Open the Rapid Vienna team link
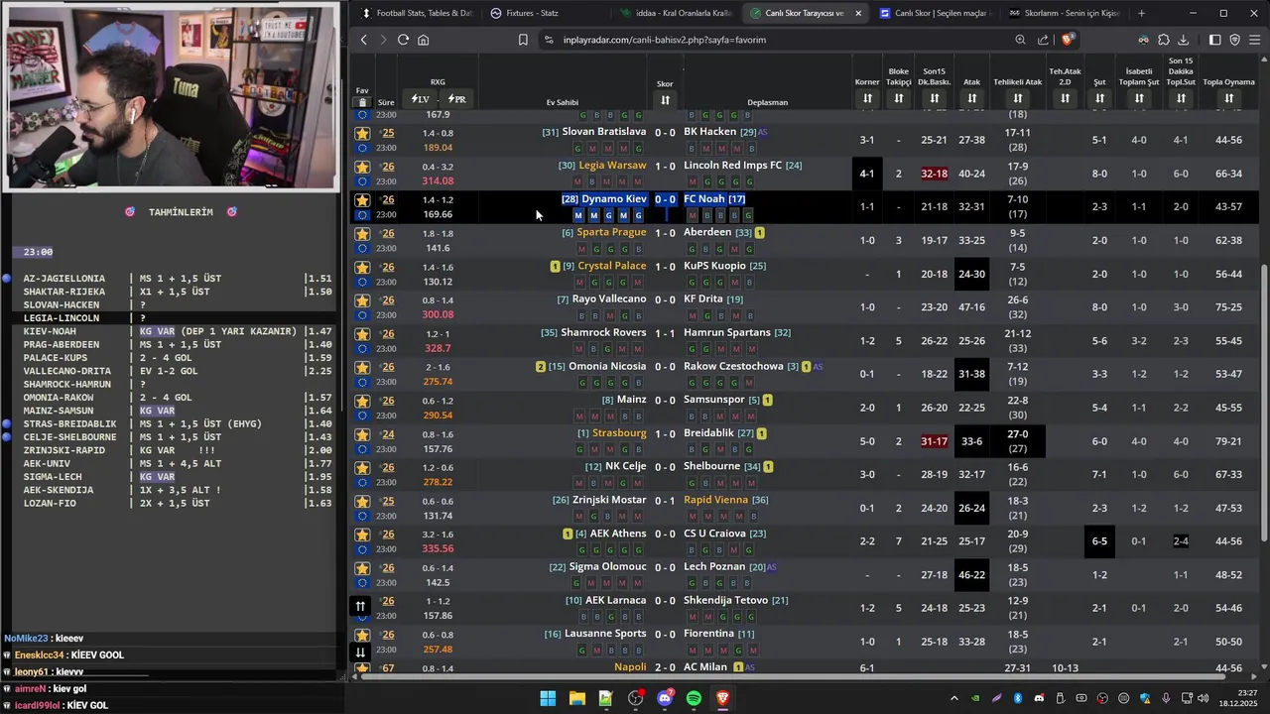This screenshot has width=1270, height=714. 715,500
